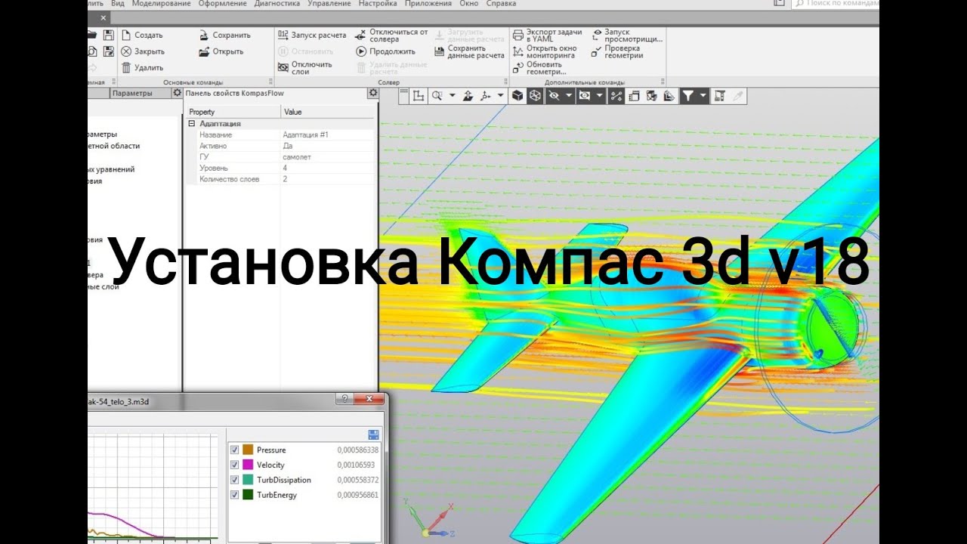Open the Диагностика menu
The height and width of the screenshot is (544, 967).
pyautogui.click(x=277, y=4)
